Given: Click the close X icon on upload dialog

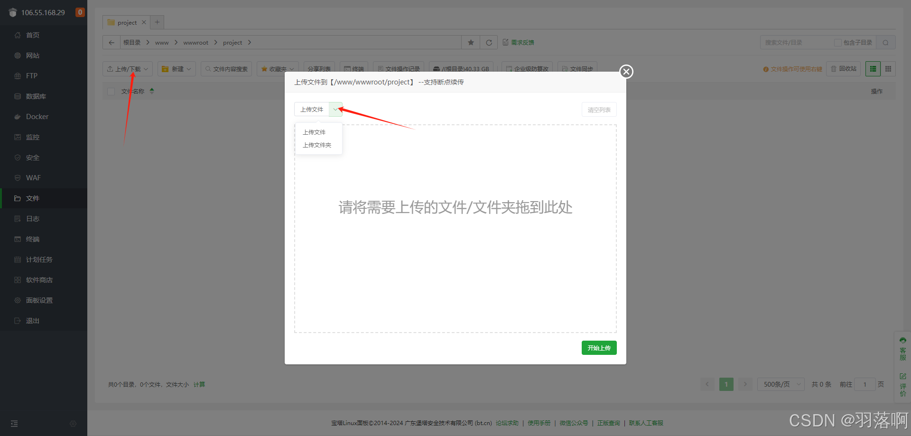Looking at the screenshot, I should click(626, 72).
